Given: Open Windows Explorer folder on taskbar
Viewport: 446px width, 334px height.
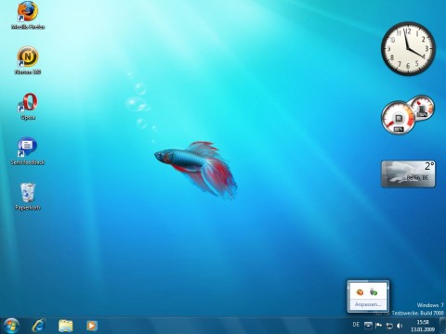Looking at the screenshot, I should [65, 326].
